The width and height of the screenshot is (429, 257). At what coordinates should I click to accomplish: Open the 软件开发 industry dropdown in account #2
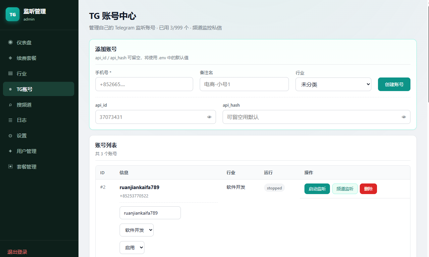point(136,230)
